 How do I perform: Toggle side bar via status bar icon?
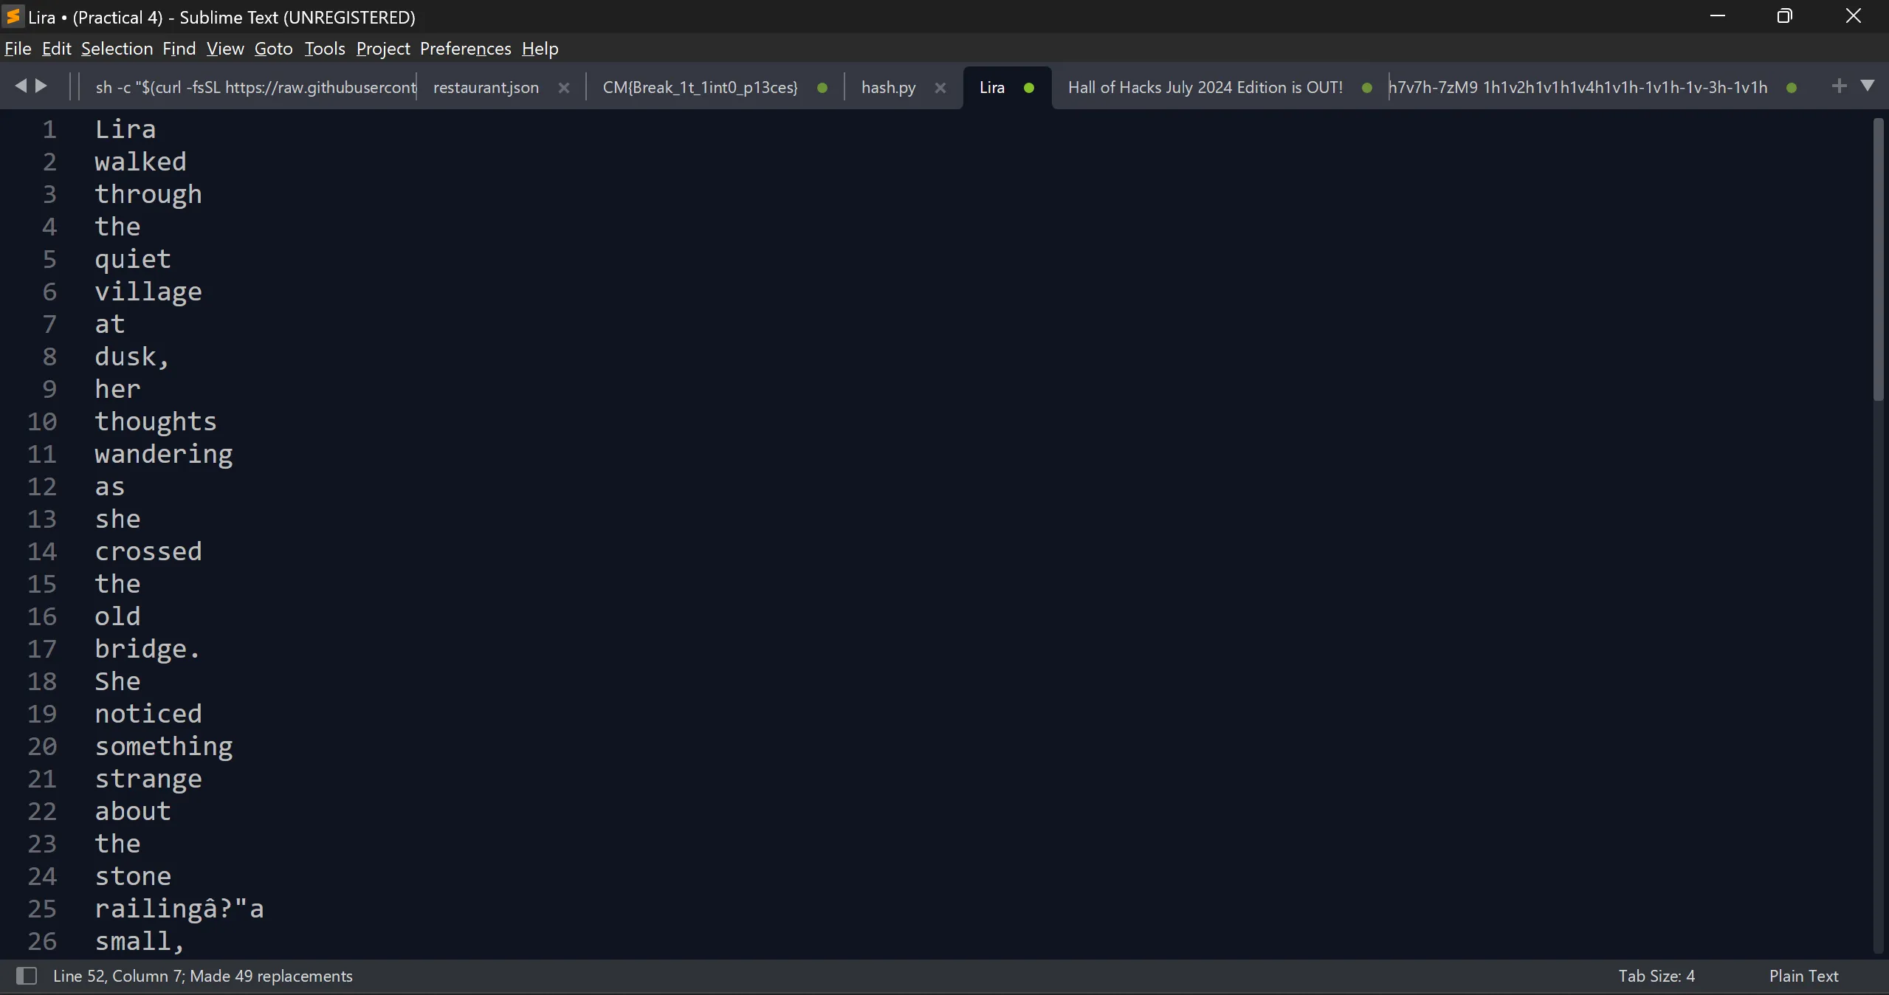[x=27, y=976]
